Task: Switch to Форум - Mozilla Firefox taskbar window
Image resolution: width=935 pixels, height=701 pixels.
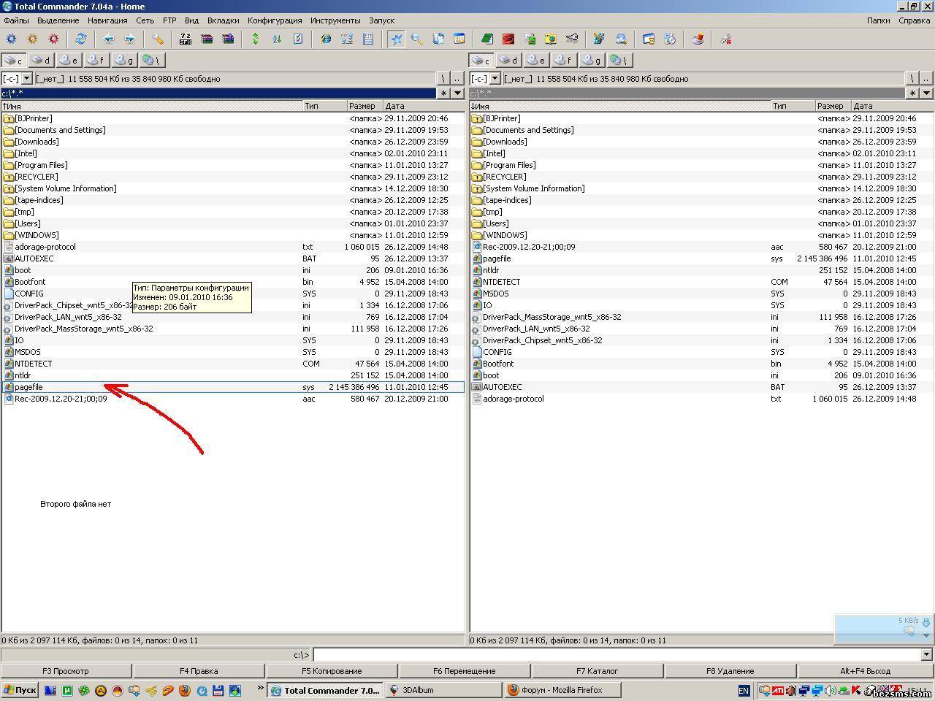Action: point(562,690)
